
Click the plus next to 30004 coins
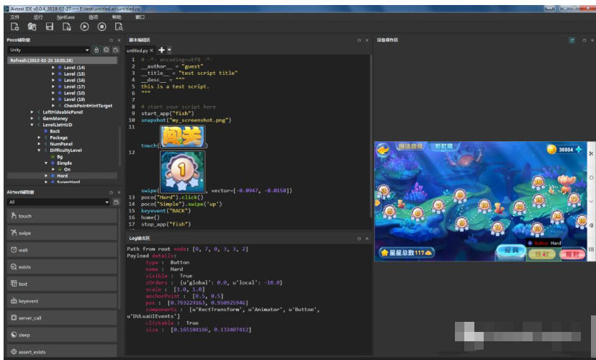579,149
